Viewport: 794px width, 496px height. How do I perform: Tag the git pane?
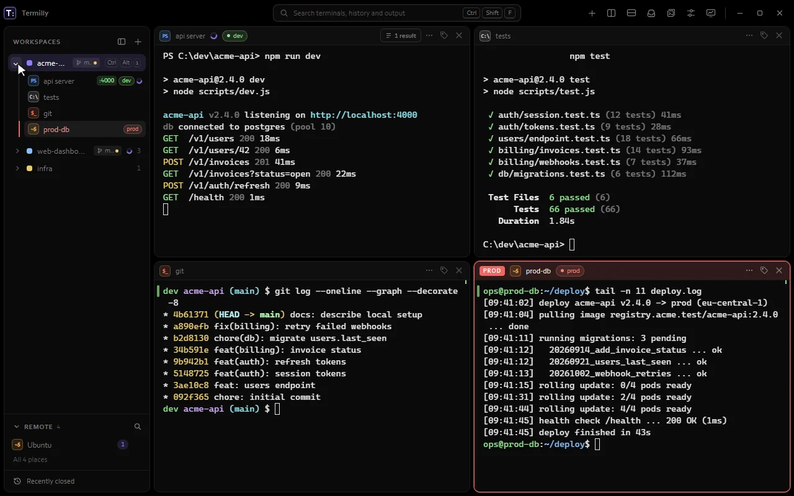point(444,270)
